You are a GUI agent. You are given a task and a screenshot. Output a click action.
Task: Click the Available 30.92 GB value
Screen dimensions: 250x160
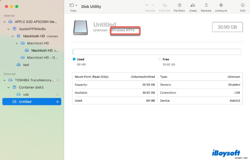(149, 93)
